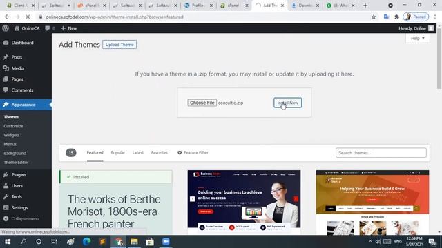Open the WordPress logo menu
442x248 pixels.
point(6,28)
